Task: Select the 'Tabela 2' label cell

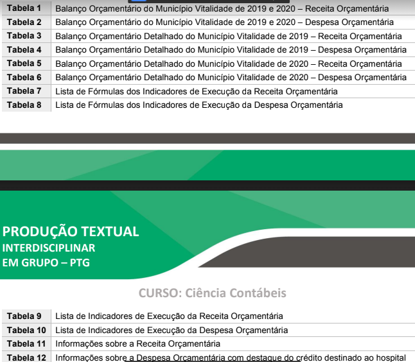Action: 26,22
